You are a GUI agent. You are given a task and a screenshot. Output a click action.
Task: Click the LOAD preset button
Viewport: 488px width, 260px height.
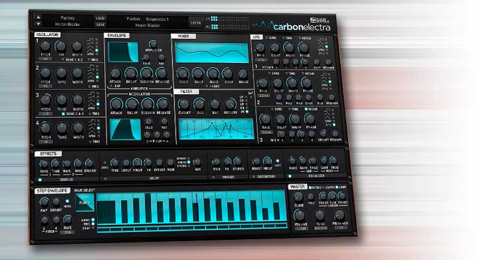(100, 18)
